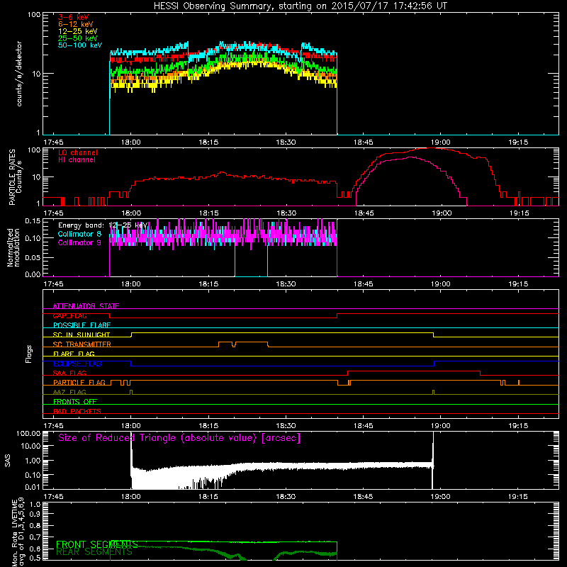Select the Collimator 8 legend entry

tap(79, 234)
